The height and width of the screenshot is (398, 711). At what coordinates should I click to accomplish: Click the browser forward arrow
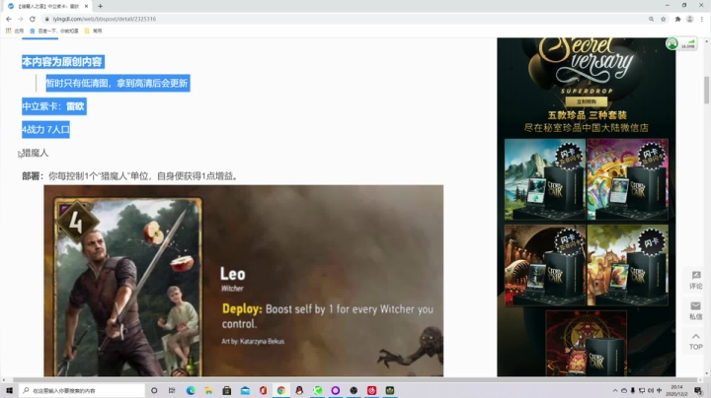(x=21, y=19)
